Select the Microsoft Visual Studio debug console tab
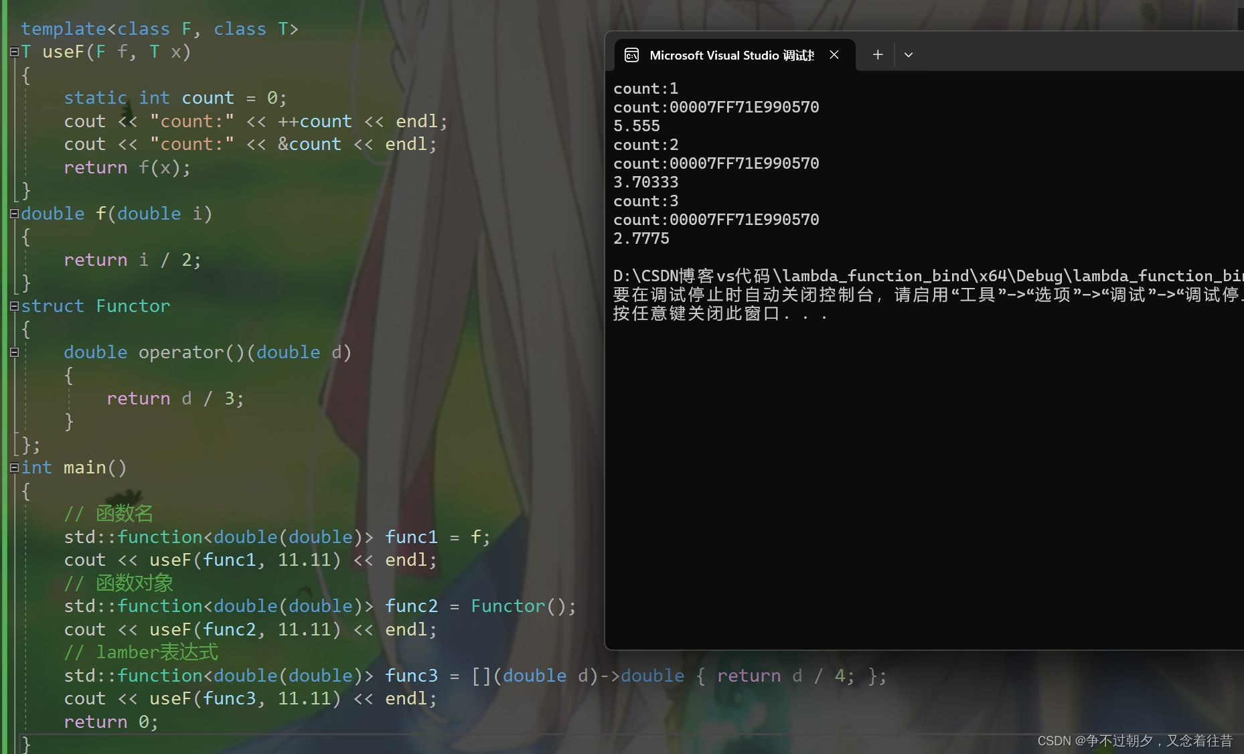The height and width of the screenshot is (754, 1244). tap(734, 55)
